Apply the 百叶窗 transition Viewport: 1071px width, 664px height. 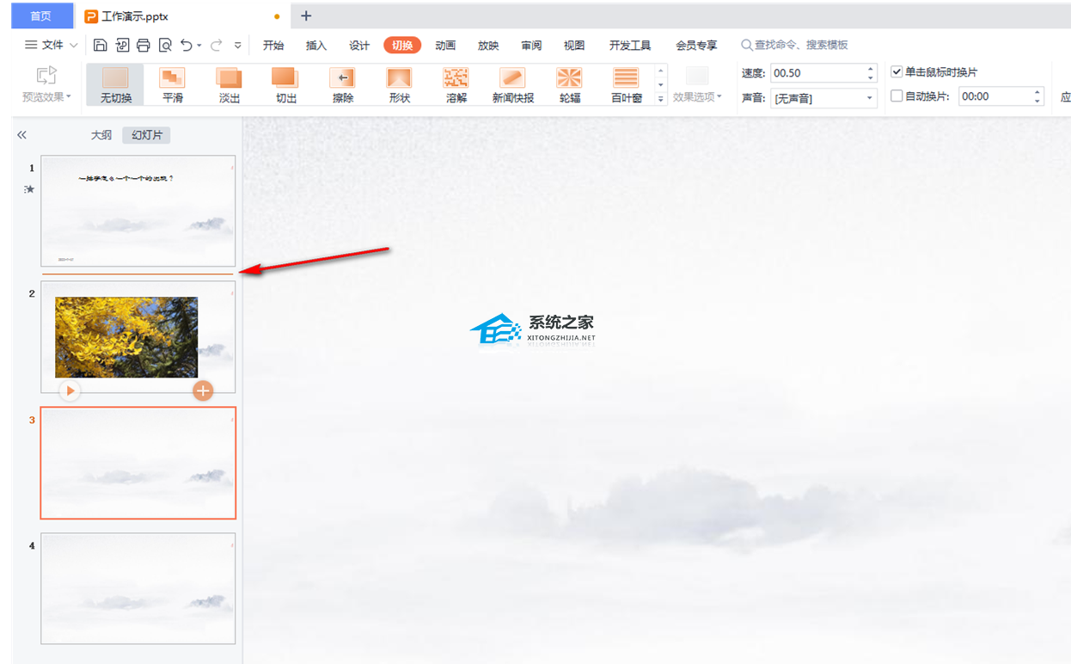[x=627, y=84]
